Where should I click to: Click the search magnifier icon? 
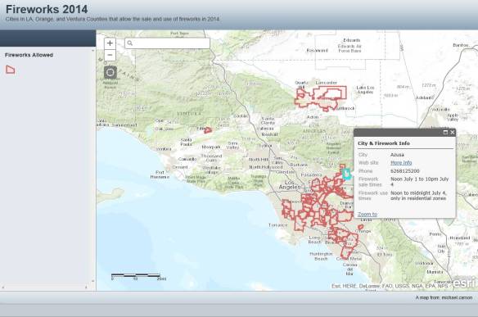tap(130, 43)
